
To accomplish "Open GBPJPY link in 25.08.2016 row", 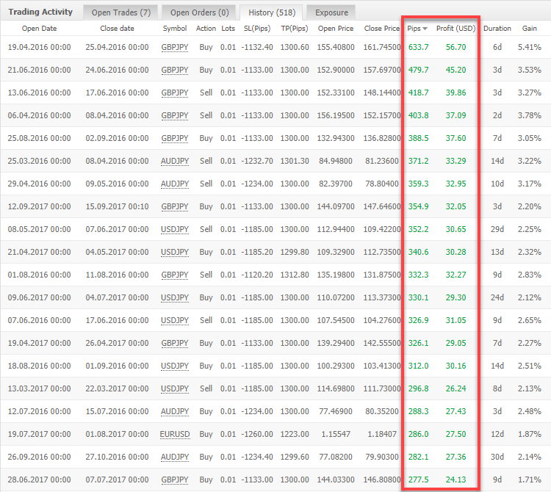I will tap(175, 139).
